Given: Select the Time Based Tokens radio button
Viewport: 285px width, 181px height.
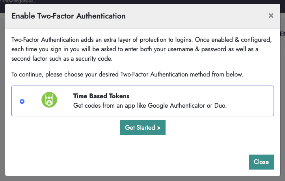Looking at the screenshot, I should coord(22,101).
